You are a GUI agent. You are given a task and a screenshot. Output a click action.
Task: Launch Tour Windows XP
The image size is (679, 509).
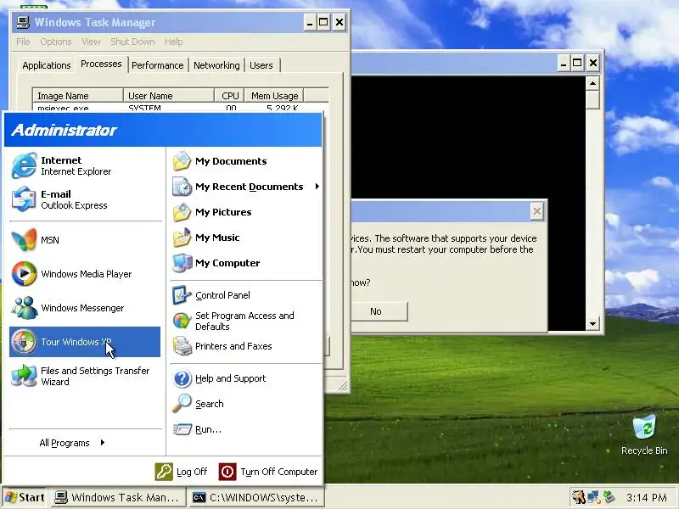[85, 342]
